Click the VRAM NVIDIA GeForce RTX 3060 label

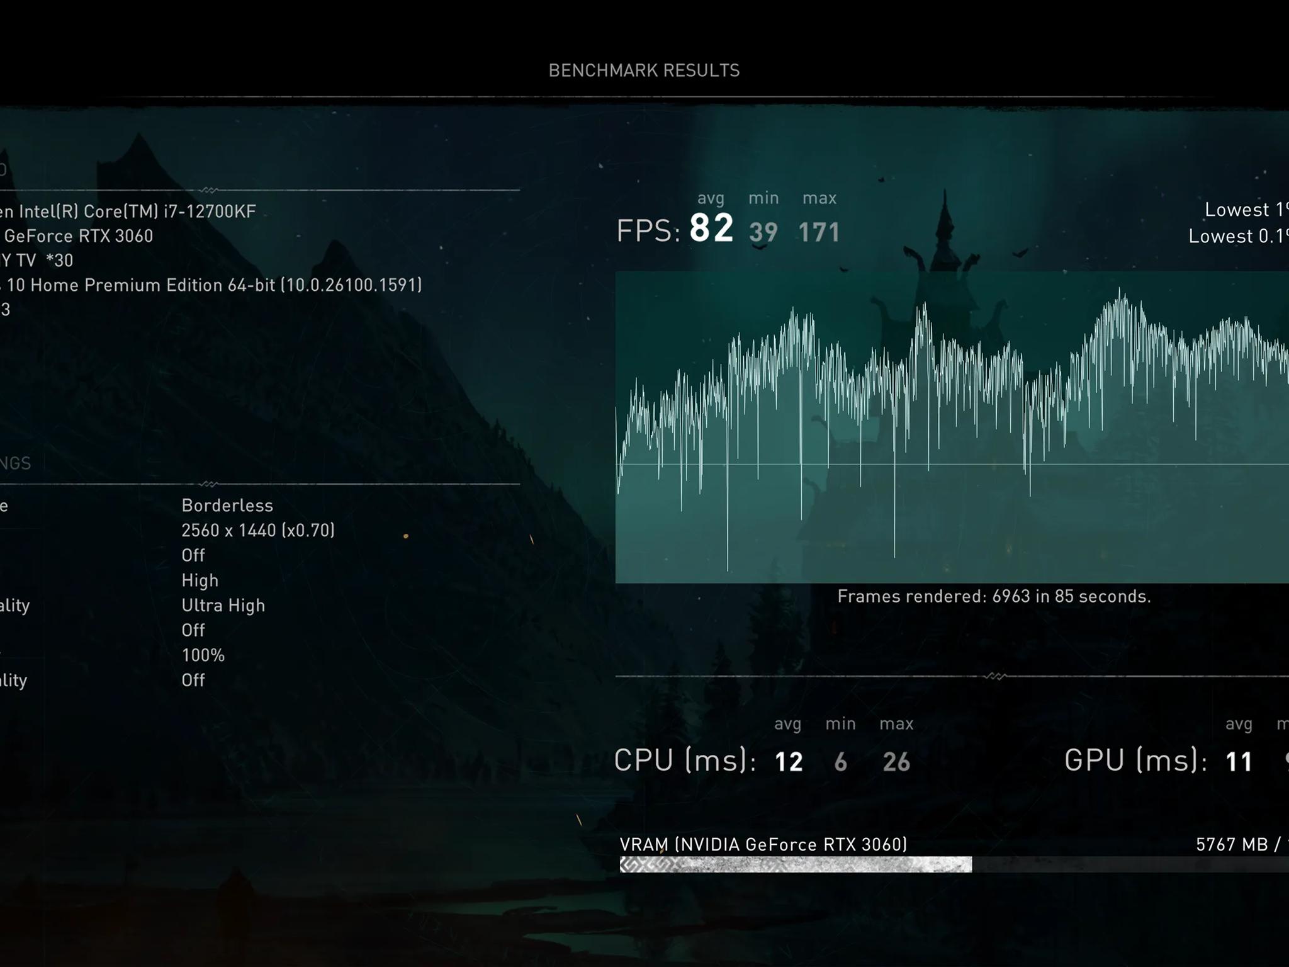coord(763,844)
